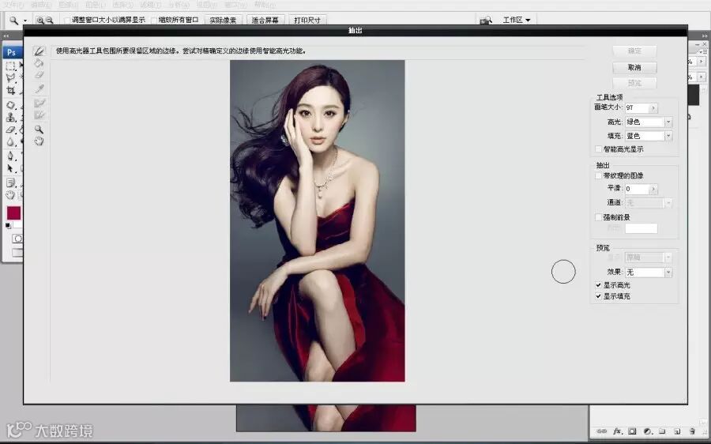Select the Notes tool in main toolbox
The image size is (711, 444).
coord(10,183)
